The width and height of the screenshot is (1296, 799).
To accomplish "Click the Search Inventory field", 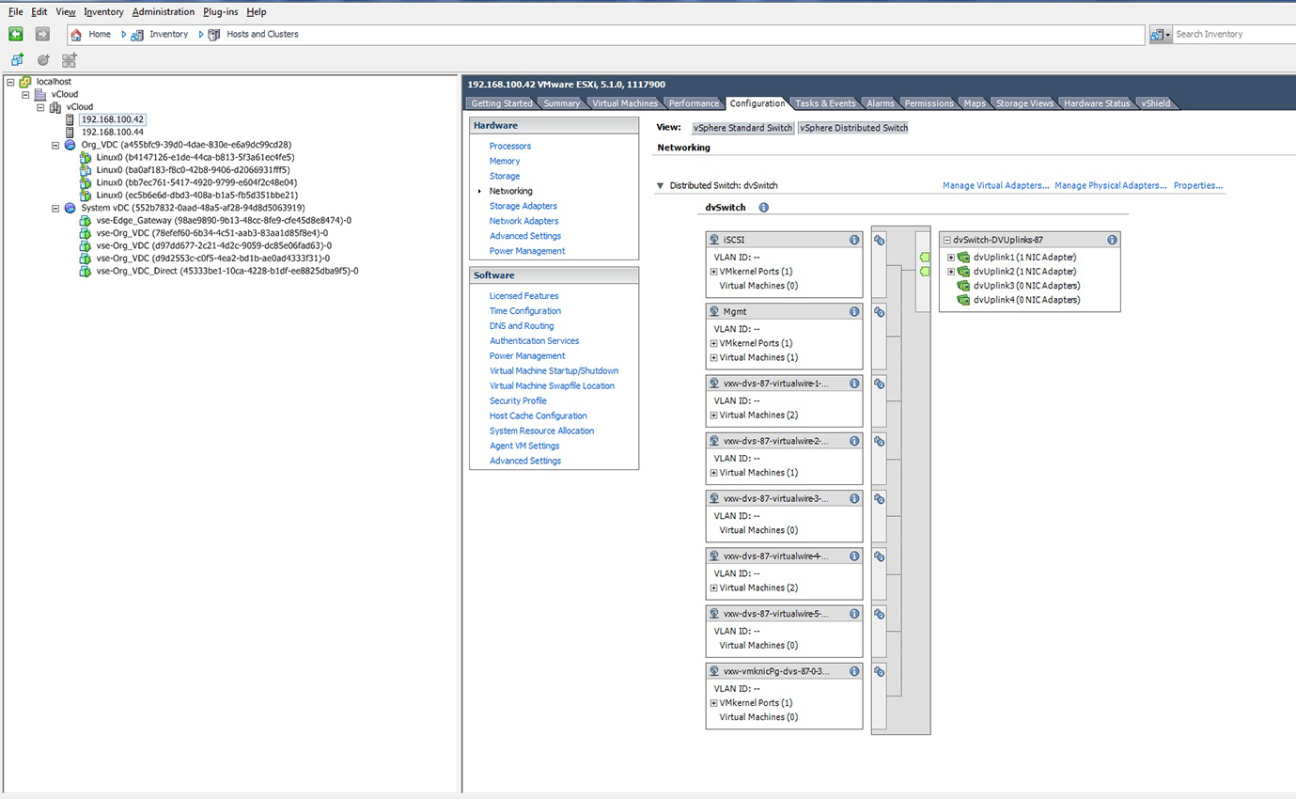I will click(x=1234, y=35).
